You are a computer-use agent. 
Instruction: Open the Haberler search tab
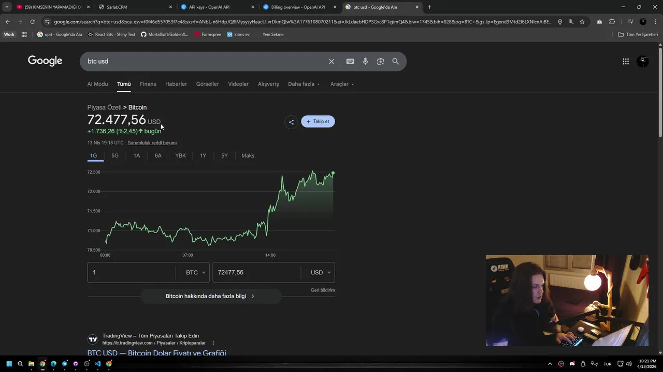pos(176,84)
